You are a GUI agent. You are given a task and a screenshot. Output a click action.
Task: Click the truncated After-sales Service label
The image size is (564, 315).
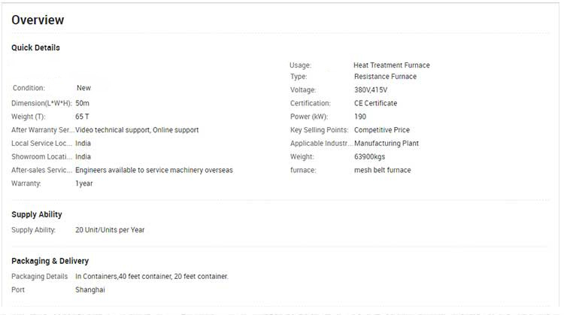point(42,170)
